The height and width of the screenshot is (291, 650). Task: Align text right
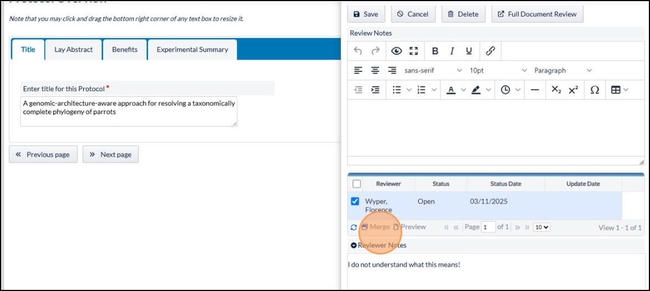pos(392,70)
